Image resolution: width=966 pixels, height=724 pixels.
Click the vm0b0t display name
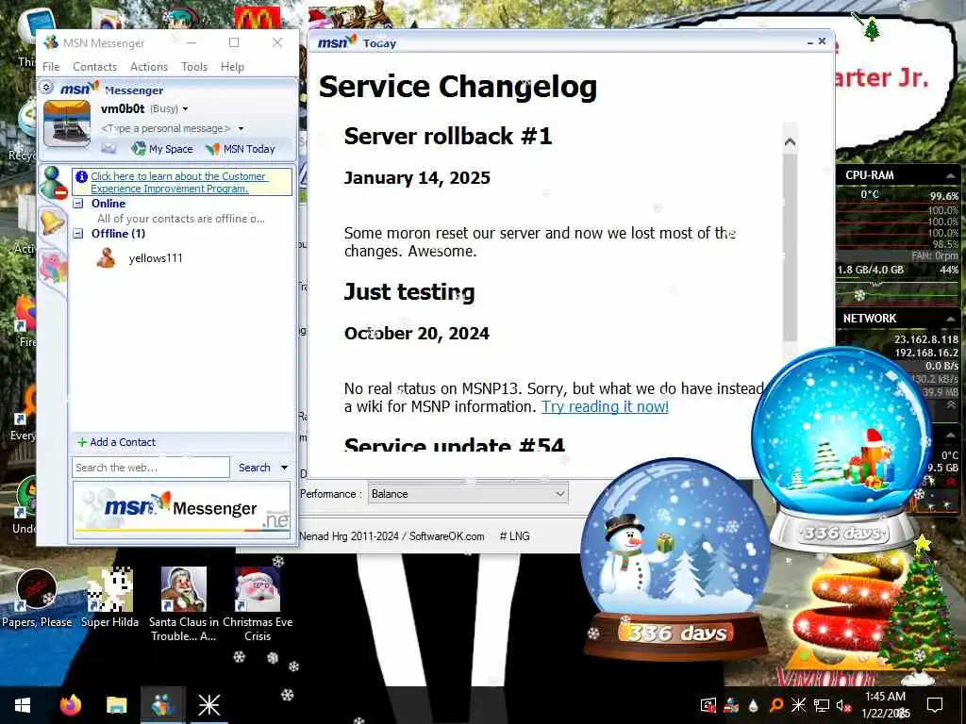(123, 109)
